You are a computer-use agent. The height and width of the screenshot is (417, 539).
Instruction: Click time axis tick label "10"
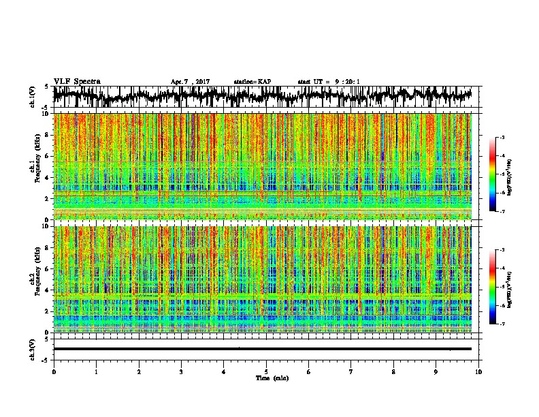point(478,372)
